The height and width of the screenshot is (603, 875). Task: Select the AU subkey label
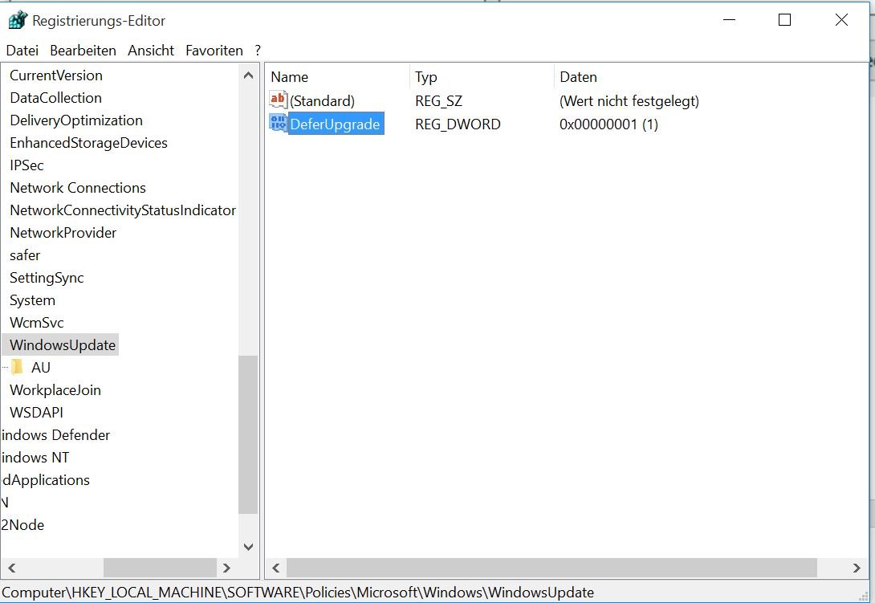(x=41, y=368)
